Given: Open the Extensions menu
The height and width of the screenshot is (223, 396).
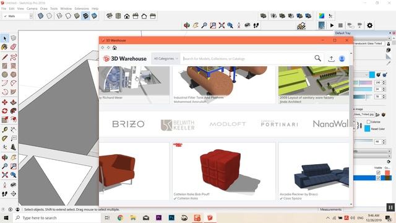Looking at the screenshot, I should pyautogui.click(x=82, y=9).
